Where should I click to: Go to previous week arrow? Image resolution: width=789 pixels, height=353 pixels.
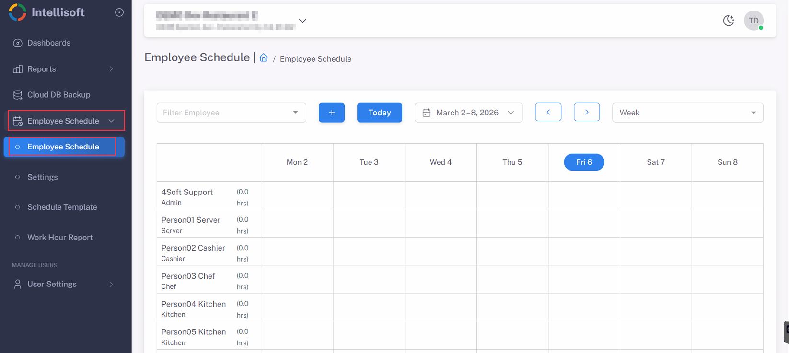click(548, 112)
